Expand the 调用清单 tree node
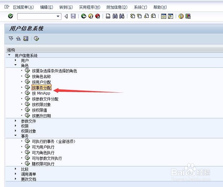This screenshot has height=187, width=223. click(16, 174)
